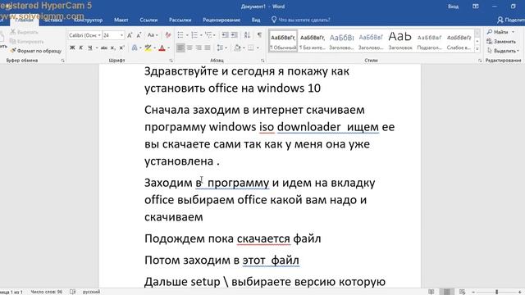Apply the Обычный style
The width and height of the screenshot is (525, 295).
[283, 42]
